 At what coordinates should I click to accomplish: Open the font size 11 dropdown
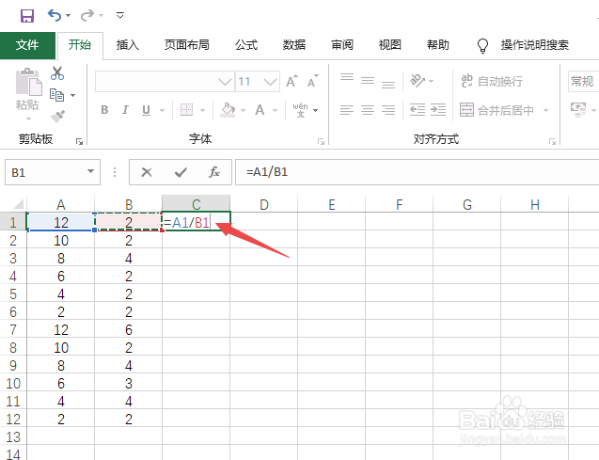point(270,82)
